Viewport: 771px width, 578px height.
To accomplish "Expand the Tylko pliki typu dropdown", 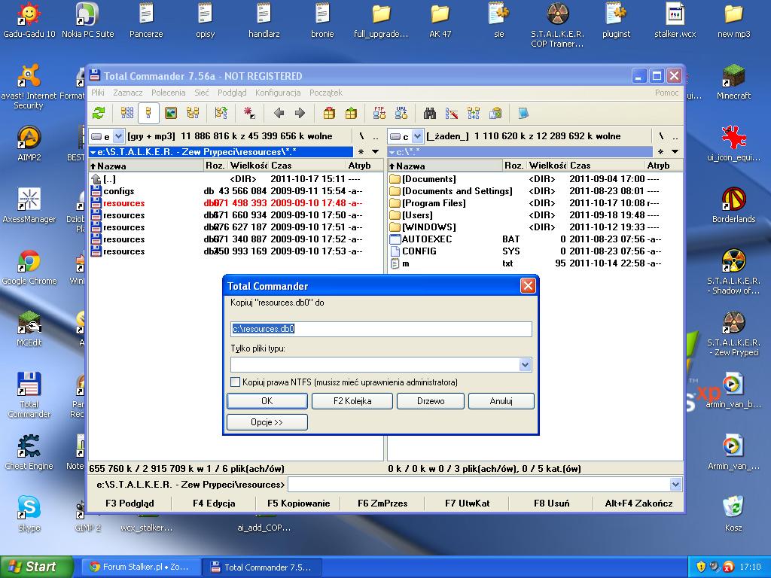I will (x=525, y=365).
